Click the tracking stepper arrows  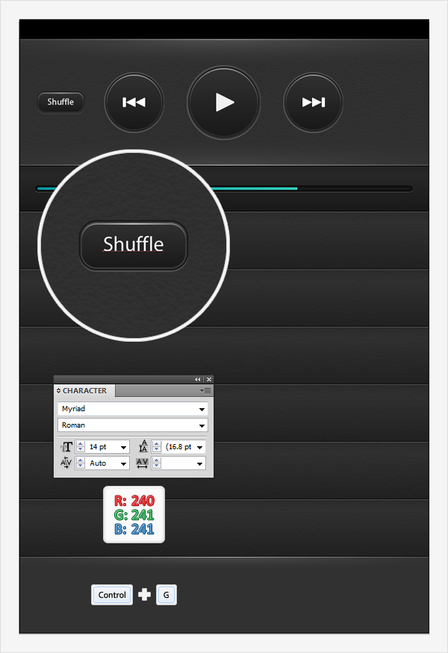(x=157, y=463)
